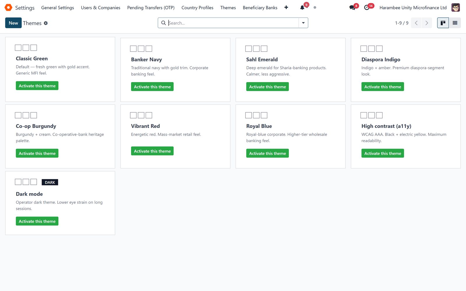Go to the next page arrow
This screenshot has height=291, width=466.
click(427, 23)
